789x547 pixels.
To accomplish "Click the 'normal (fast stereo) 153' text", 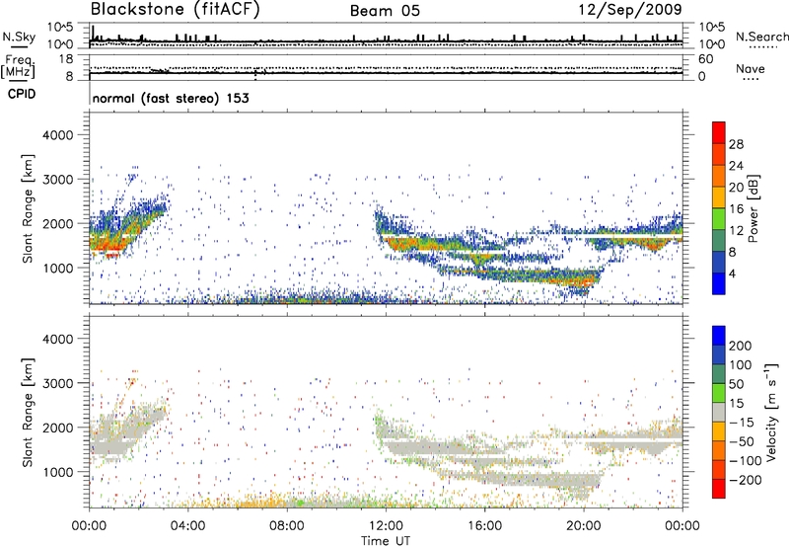I will 171,98.
